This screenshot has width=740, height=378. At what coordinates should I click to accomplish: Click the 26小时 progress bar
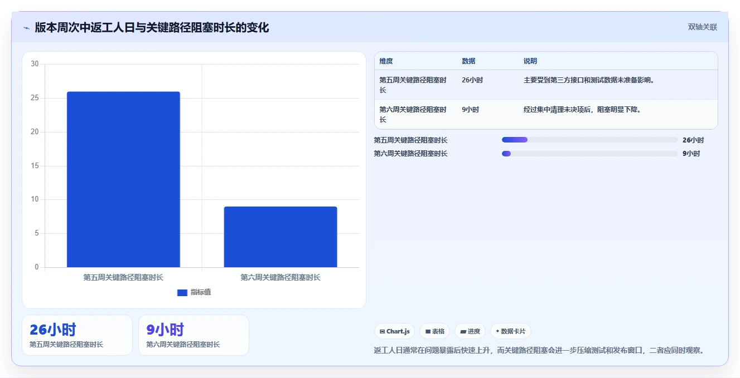[590, 140]
